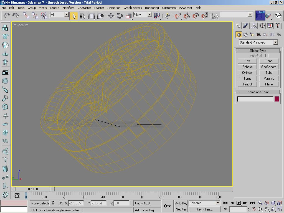Open the MAXScript menu
The width and height of the screenshot is (284, 213).
[x=186, y=8]
